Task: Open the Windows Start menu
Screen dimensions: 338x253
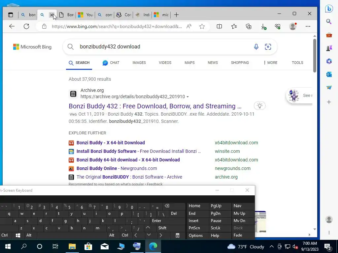Action: pos(8,246)
